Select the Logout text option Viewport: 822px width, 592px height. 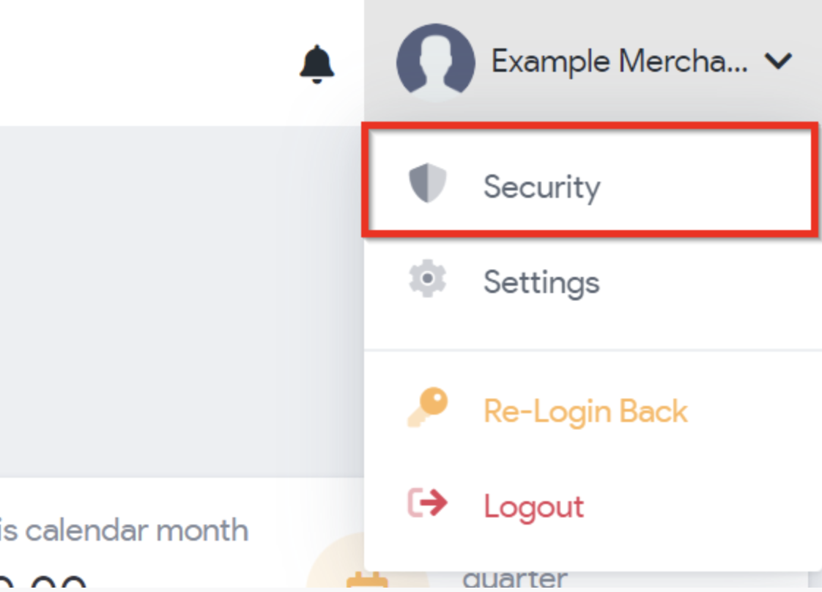pyautogui.click(x=533, y=506)
